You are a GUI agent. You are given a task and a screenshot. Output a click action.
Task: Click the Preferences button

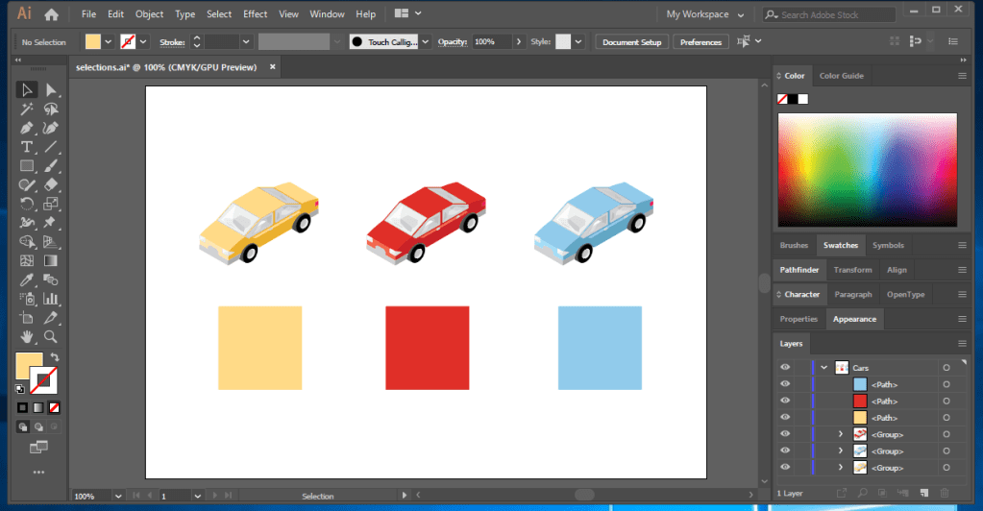(x=700, y=42)
